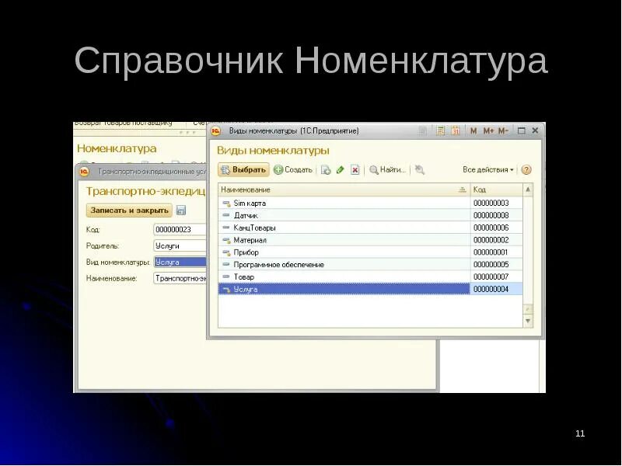This screenshot has width=622, height=466.
Task: Save with diskette icon beside Записать и закрыть
Action: click(181, 210)
